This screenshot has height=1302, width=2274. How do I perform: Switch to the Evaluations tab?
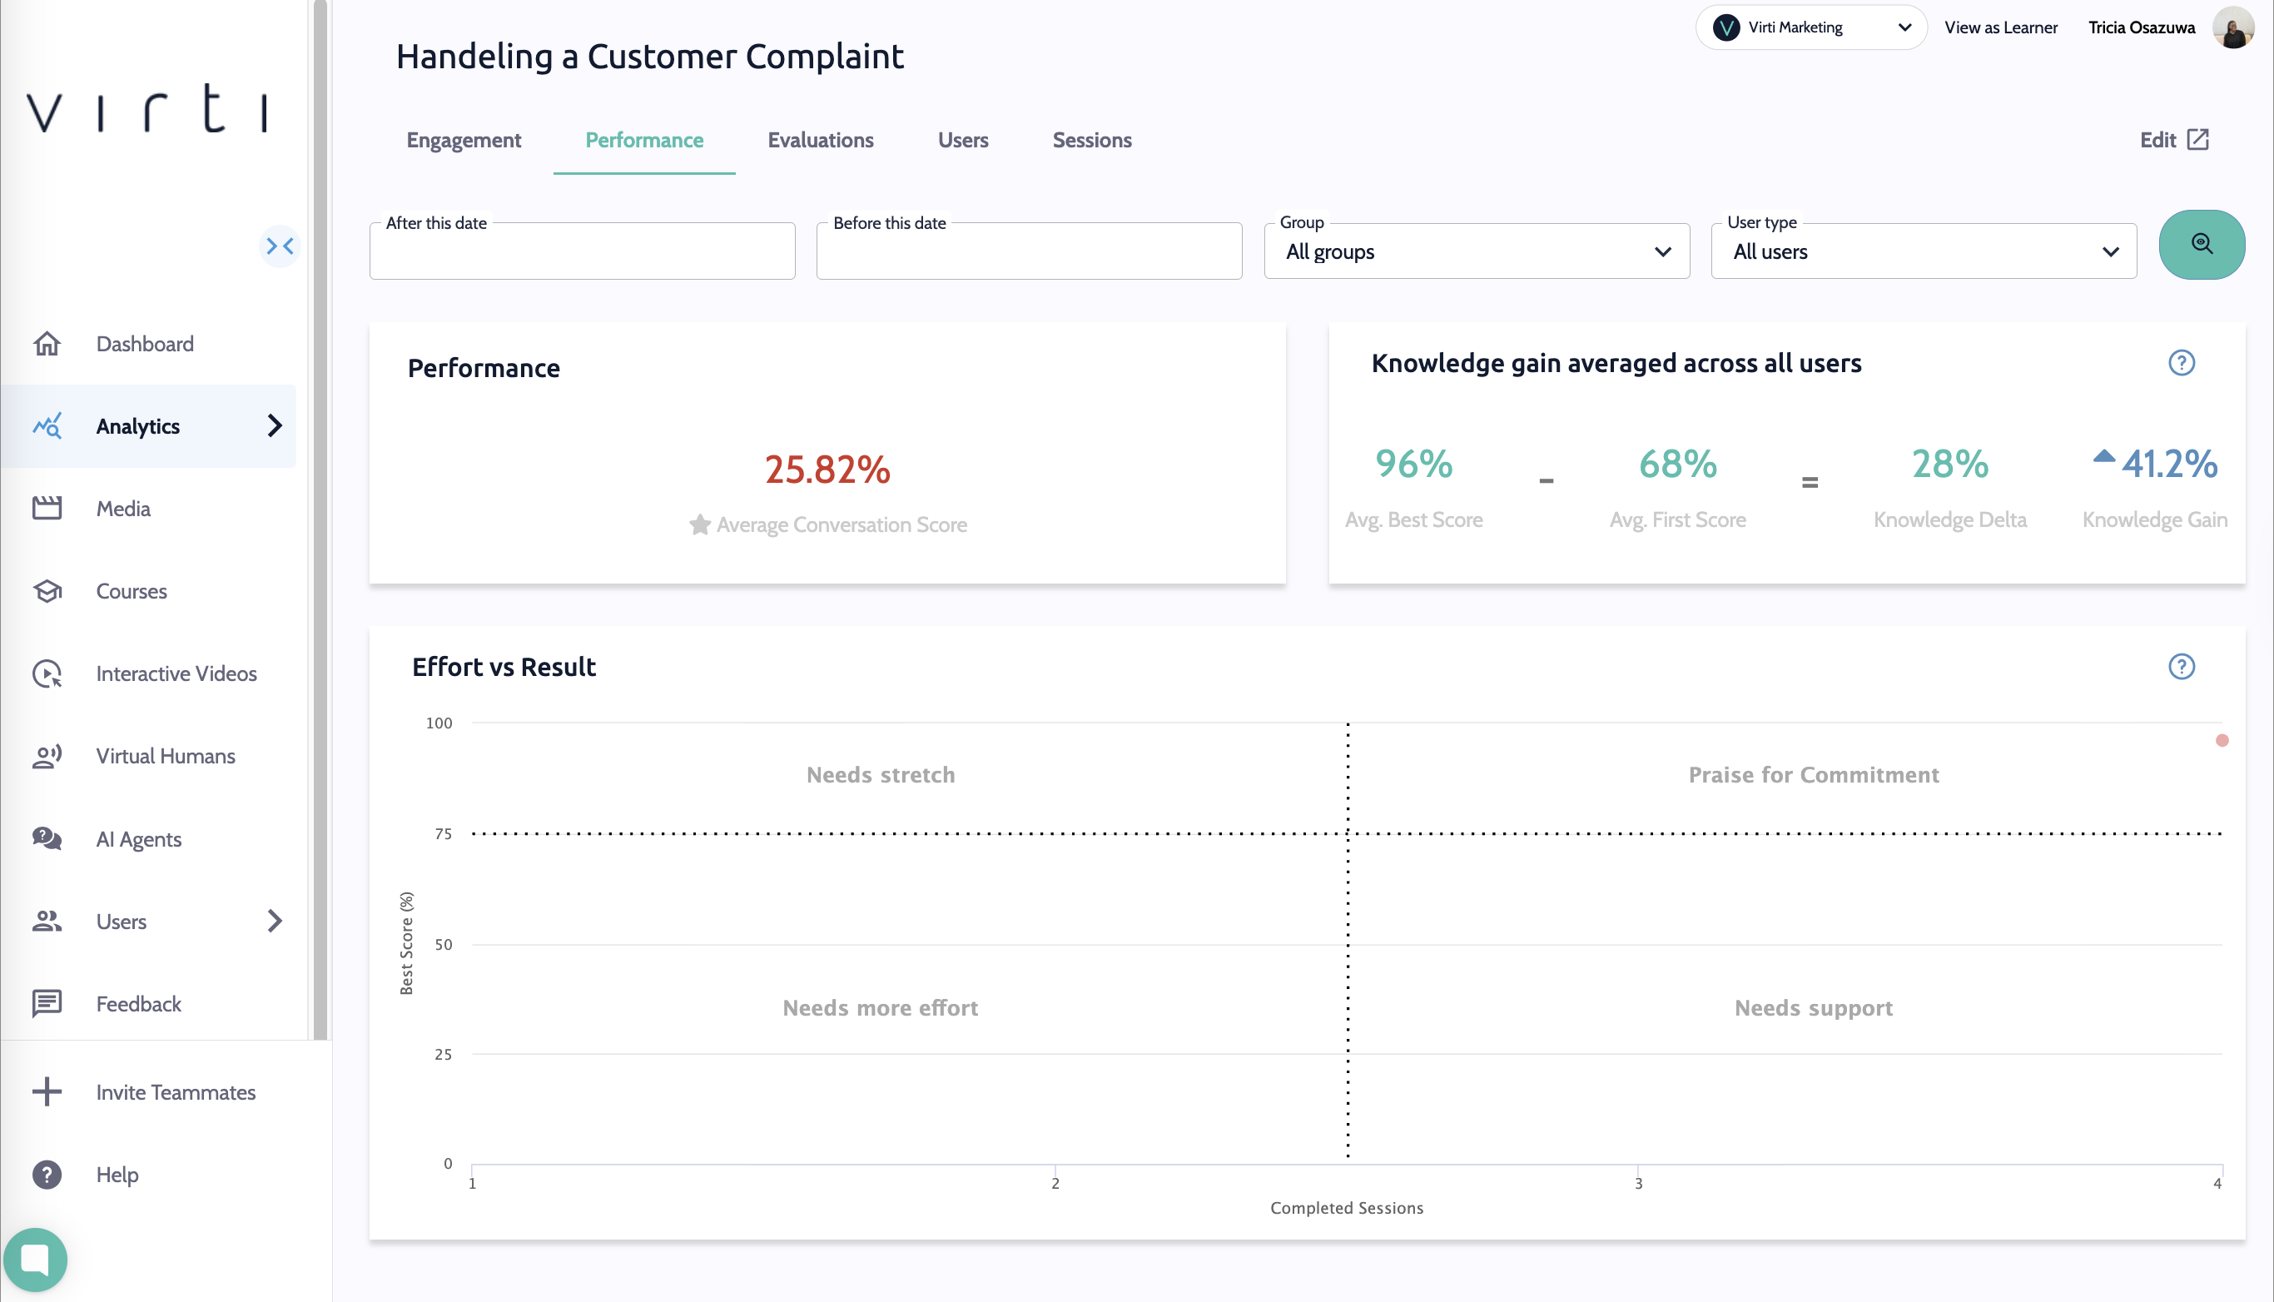pos(820,141)
